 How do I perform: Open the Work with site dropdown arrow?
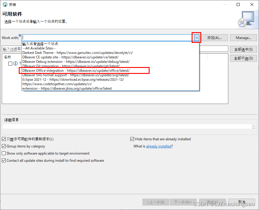click(x=197, y=38)
